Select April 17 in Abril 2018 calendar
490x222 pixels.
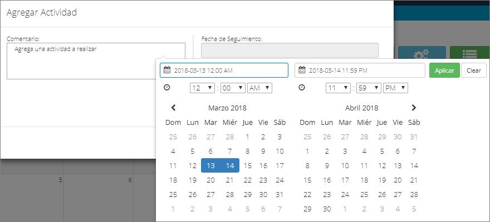point(345,180)
